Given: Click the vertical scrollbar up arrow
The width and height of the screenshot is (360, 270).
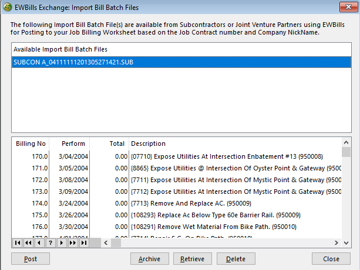Looking at the screenshot, I should click(x=346, y=142).
